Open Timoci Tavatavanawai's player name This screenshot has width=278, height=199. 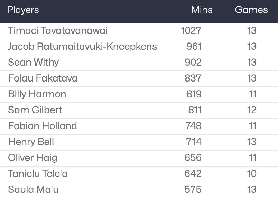pyautogui.click(x=58, y=31)
